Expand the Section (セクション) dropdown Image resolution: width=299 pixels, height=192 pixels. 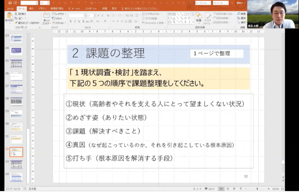click(x=60, y=22)
